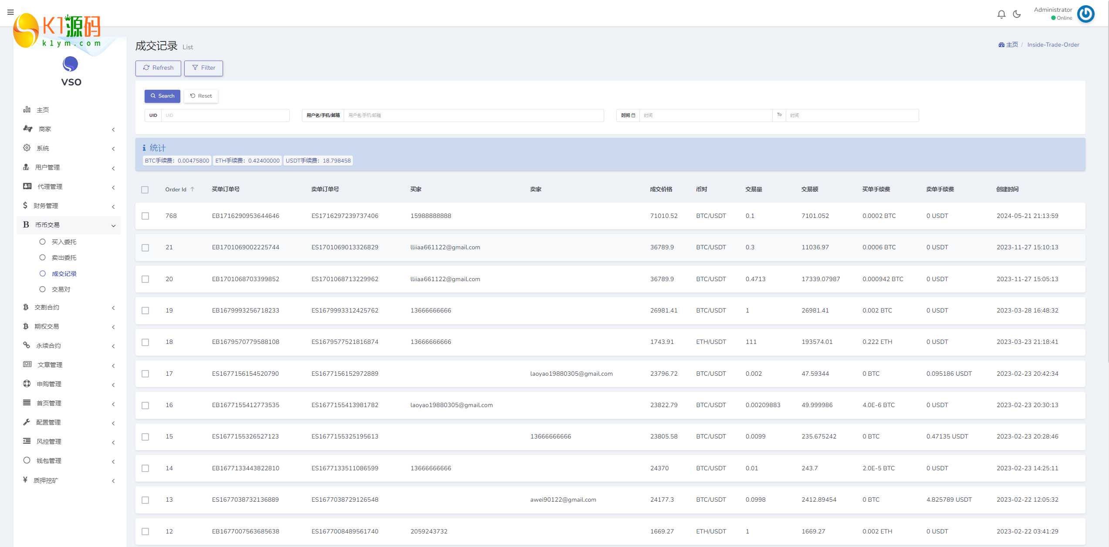The height and width of the screenshot is (547, 1109).
Task: Click the UID input field
Action: pyautogui.click(x=225, y=116)
